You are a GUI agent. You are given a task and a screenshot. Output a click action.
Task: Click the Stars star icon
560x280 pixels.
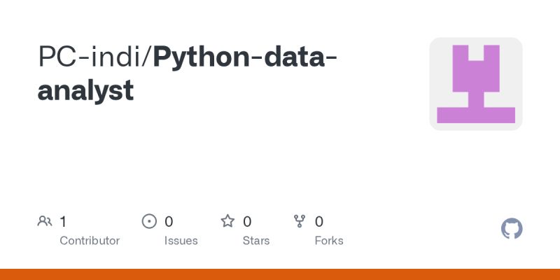pyautogui.click(x=227, y=221)
